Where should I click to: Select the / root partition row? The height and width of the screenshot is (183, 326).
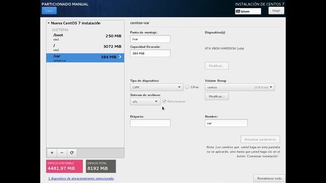pyautogui.click(x=85, y=47)
